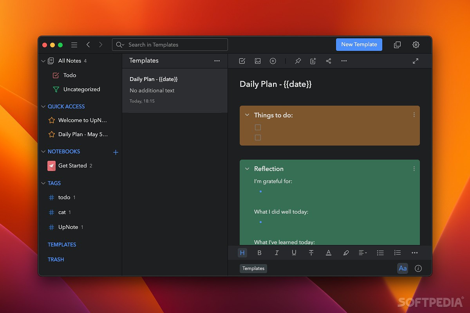Check the second box under Things to do
This screenshot has height=313, width=470.
tap(258, 137)
